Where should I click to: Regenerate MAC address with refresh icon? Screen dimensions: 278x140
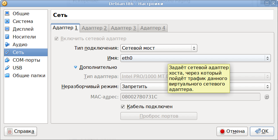point(267,97)
